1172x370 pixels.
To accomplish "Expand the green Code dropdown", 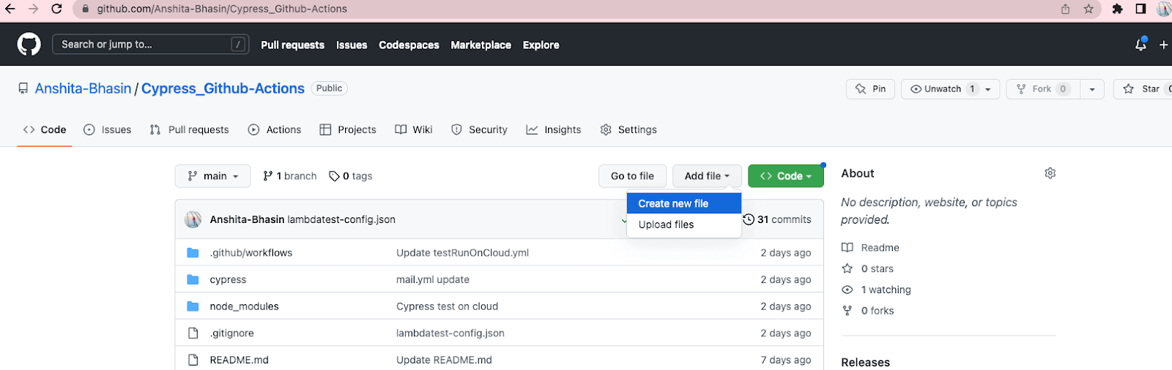I will 785,176.
